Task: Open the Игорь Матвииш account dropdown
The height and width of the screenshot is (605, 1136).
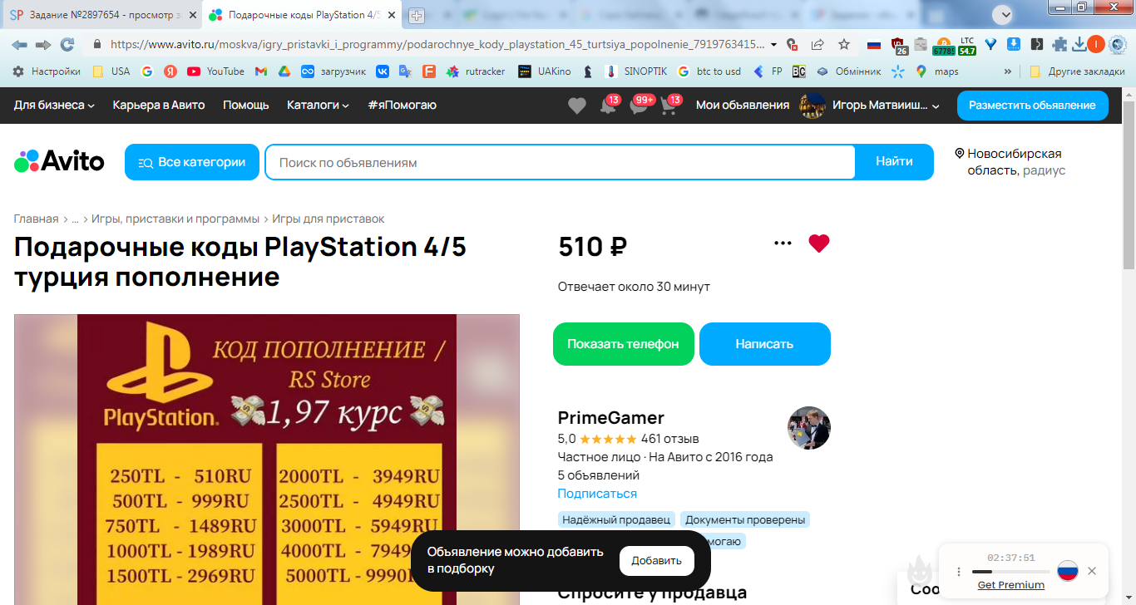Action: pyautogui.click(x=870, y=106)
